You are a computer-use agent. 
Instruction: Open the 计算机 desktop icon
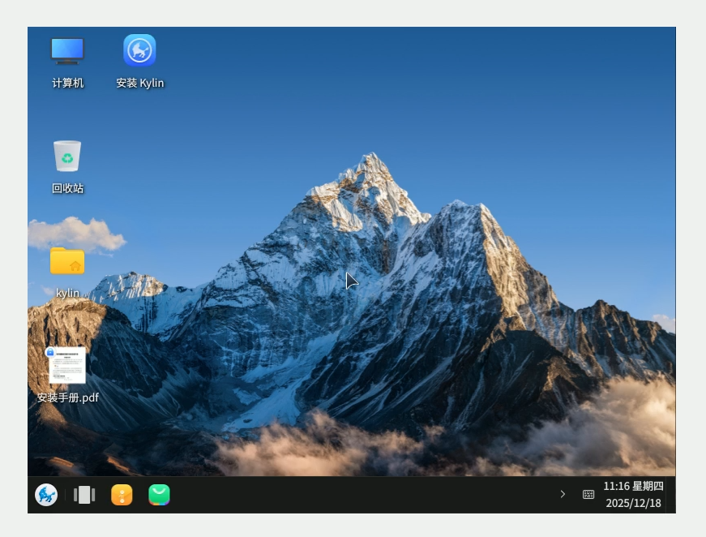(67, 50)
